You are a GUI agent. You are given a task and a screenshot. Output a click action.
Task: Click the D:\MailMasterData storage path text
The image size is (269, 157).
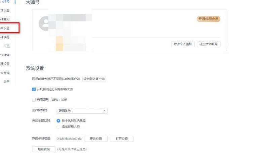click(69, 139)
